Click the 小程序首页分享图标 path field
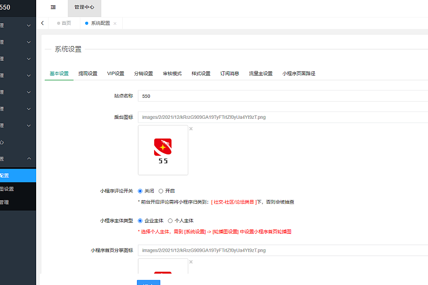428x285 pixels. point(283,250)
